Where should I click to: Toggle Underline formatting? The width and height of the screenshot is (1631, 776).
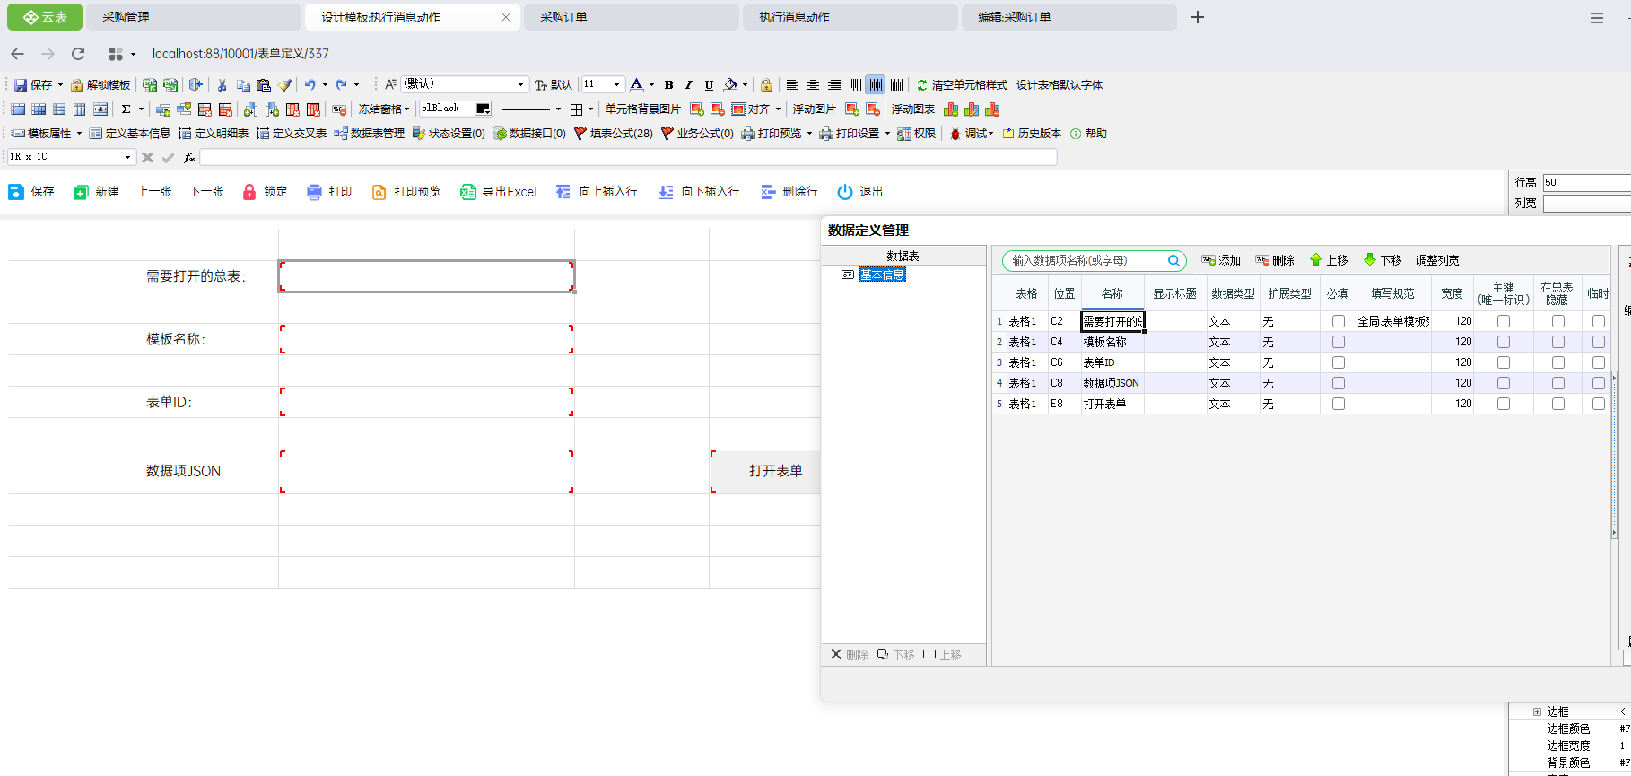pyautogui.click(x=709, y=85)
